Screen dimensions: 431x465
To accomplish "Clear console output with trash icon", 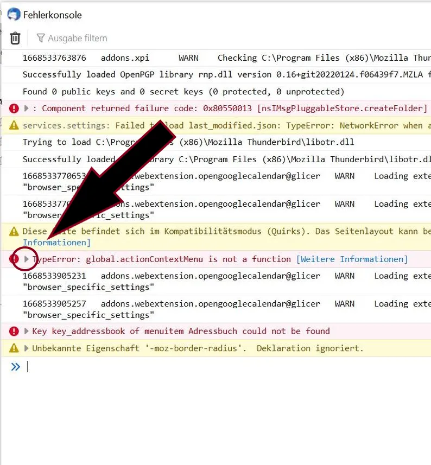I will click(x=15, y=39).
